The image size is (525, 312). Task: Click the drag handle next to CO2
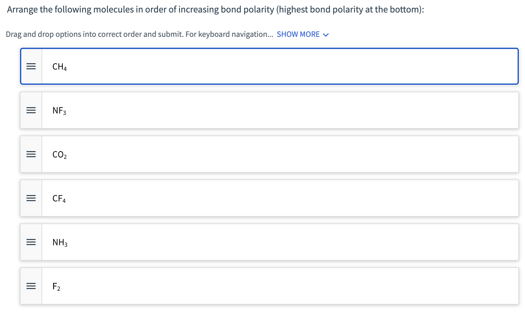point(31,154)
